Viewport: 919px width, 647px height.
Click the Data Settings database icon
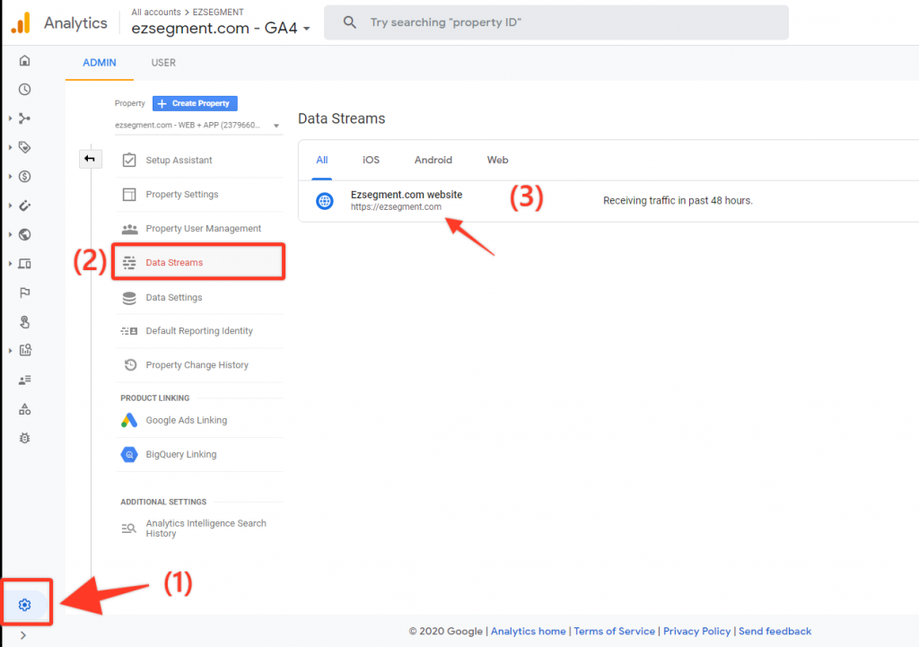click(x=129, y=298)
